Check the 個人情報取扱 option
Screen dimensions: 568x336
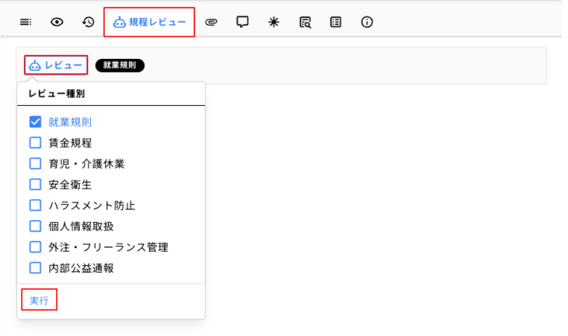36,226
